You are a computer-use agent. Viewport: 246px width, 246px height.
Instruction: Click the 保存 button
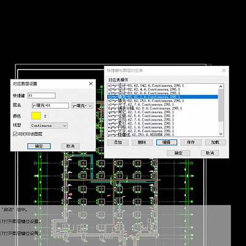point(191,142)
